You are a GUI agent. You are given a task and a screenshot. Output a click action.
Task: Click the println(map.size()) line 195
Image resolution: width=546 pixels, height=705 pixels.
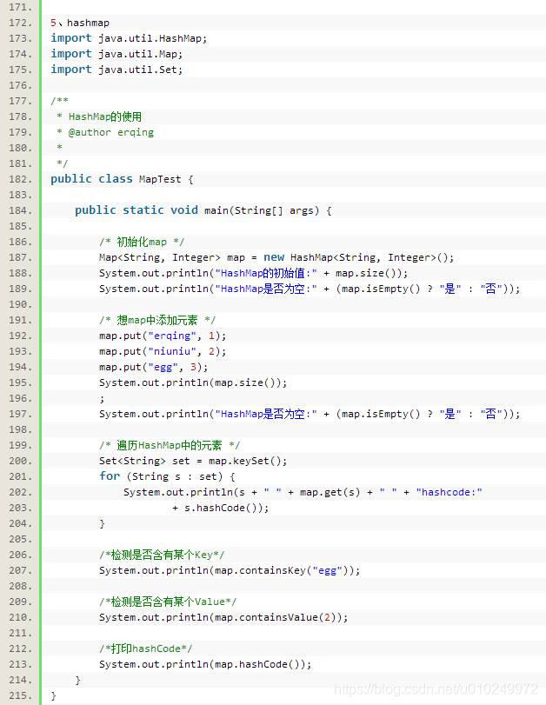coord(193,383)
